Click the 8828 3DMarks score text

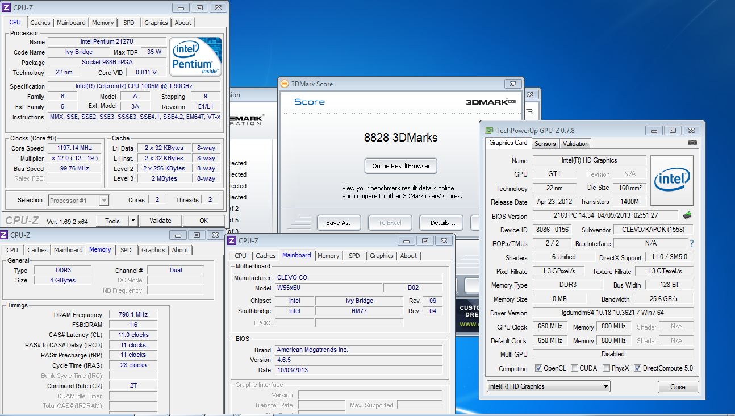[x=400, y=138]
